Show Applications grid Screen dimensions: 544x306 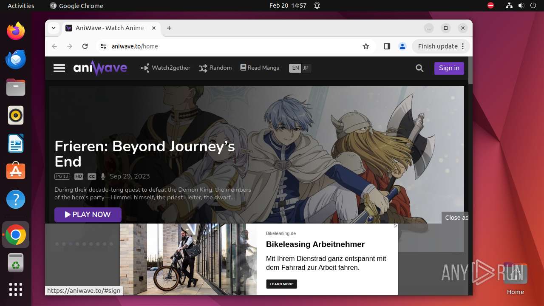pyautogui.click(x=16, y=289)
